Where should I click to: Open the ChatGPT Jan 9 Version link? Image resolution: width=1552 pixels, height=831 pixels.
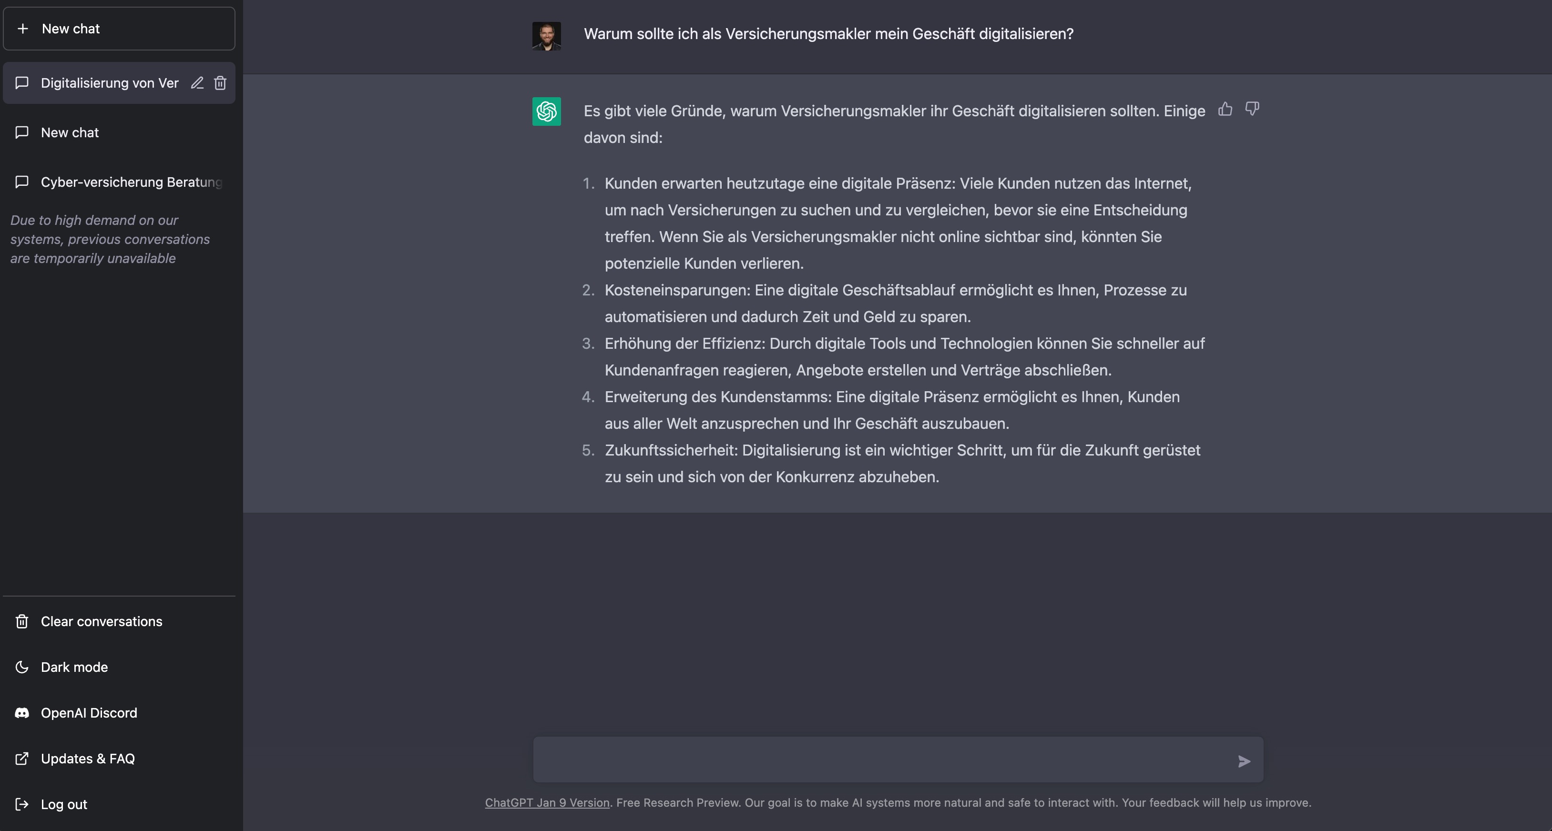pos(547,803)
